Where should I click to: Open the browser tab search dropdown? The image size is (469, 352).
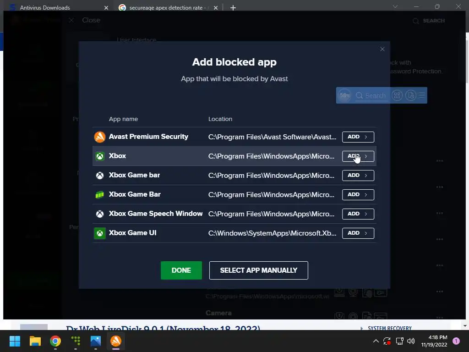(x=395, y=6)
